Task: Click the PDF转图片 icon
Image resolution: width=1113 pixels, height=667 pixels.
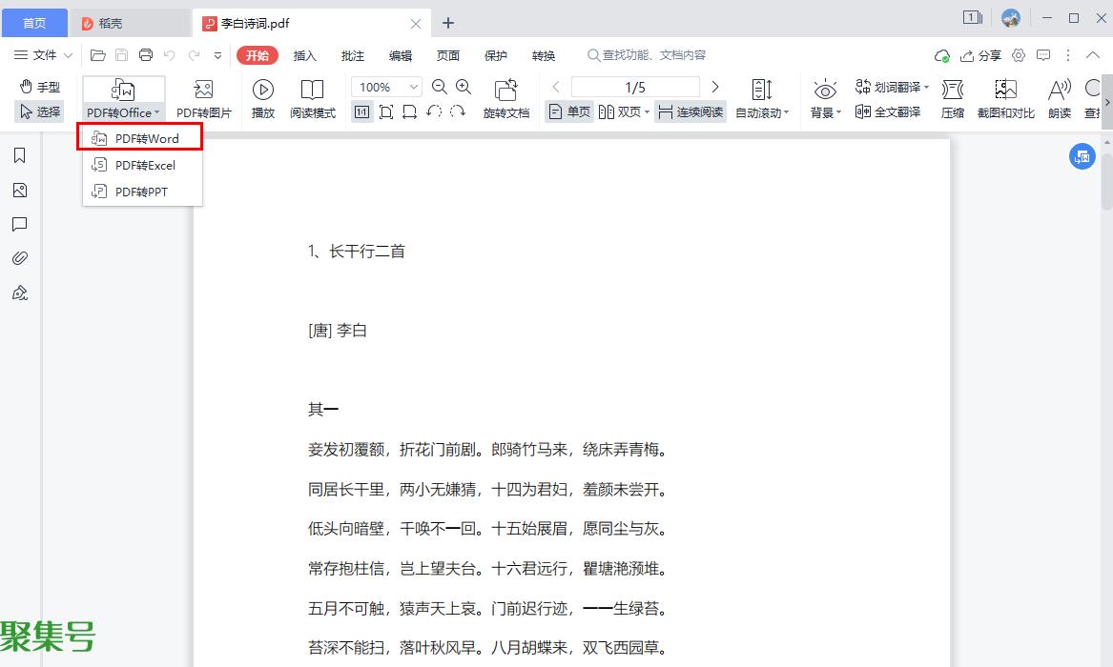Action: tap(203, 91)
